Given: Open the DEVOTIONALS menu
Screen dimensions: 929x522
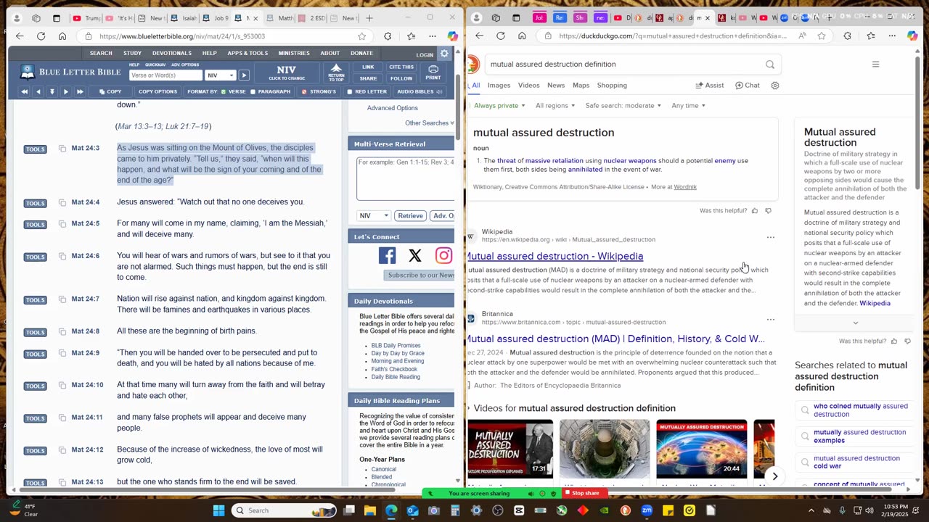Looking at the screenshot, I should coord(172,53).
